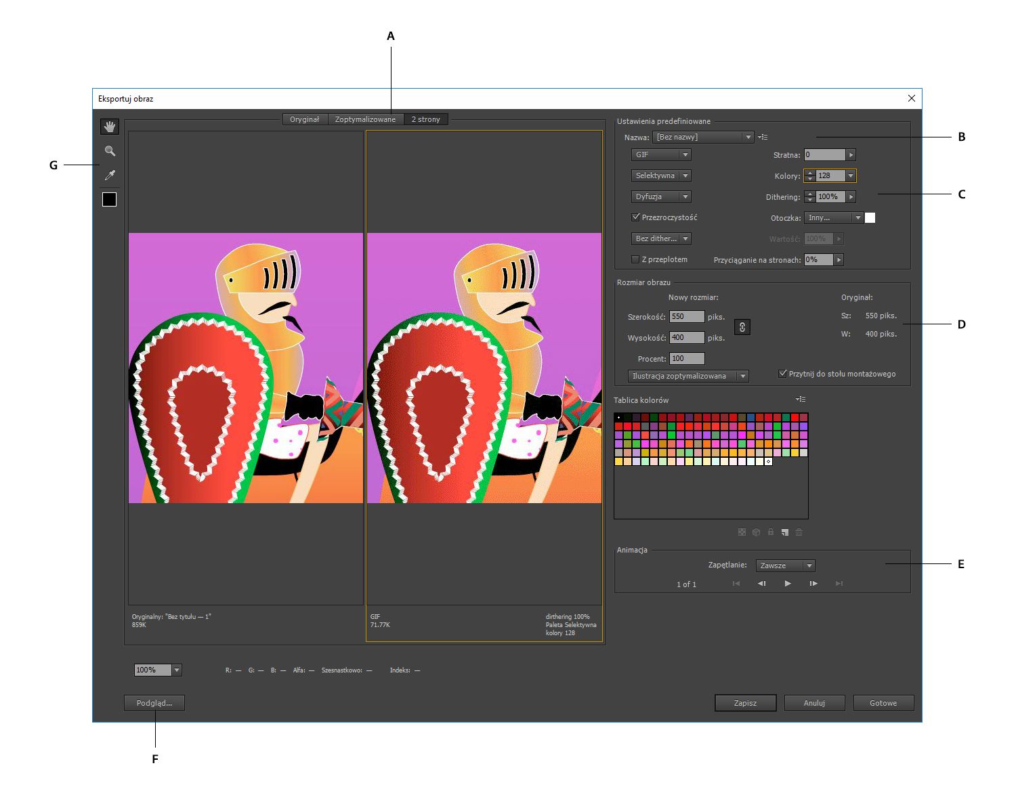The height and width of the screenshot is (795, 1016).
Task: Click the Wysokość height field
Action: [687, 337]
